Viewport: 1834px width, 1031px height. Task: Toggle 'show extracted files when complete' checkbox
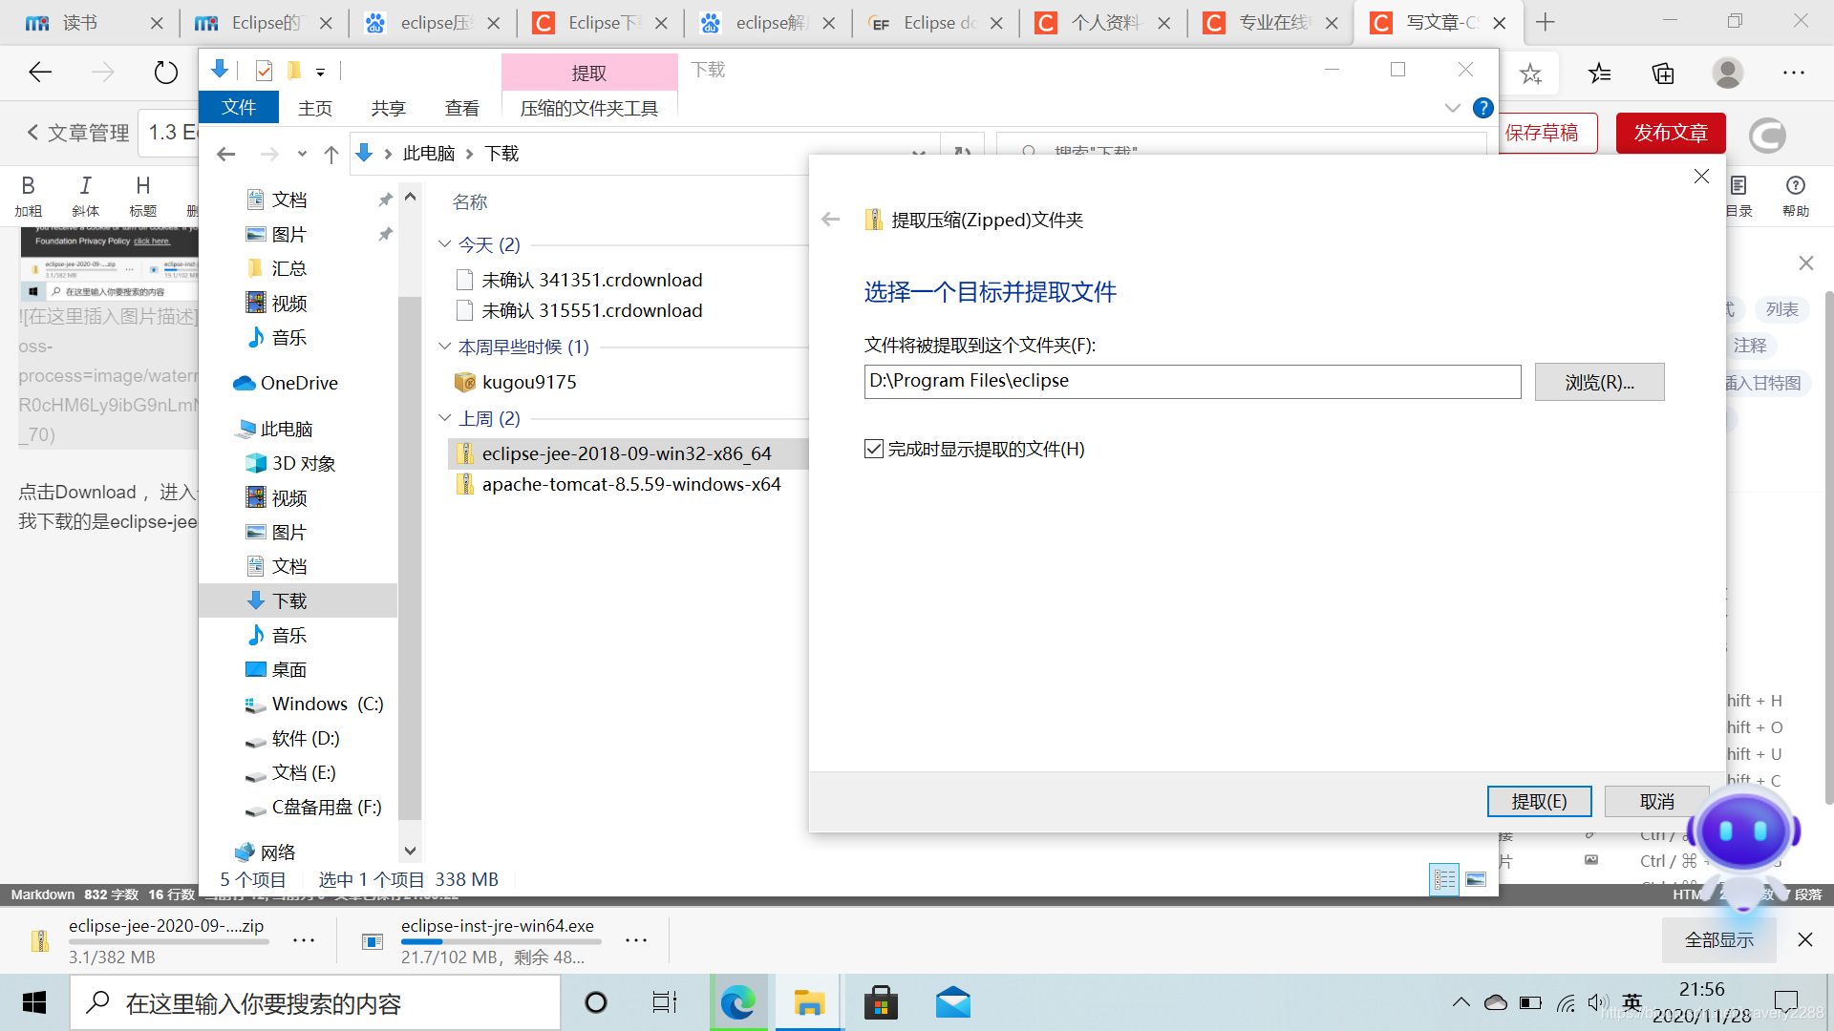click(x=874, y=449)
